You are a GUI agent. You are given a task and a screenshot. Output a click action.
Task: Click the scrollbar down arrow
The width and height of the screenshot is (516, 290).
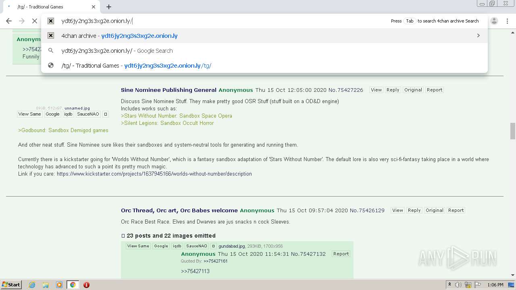point(513,275)
